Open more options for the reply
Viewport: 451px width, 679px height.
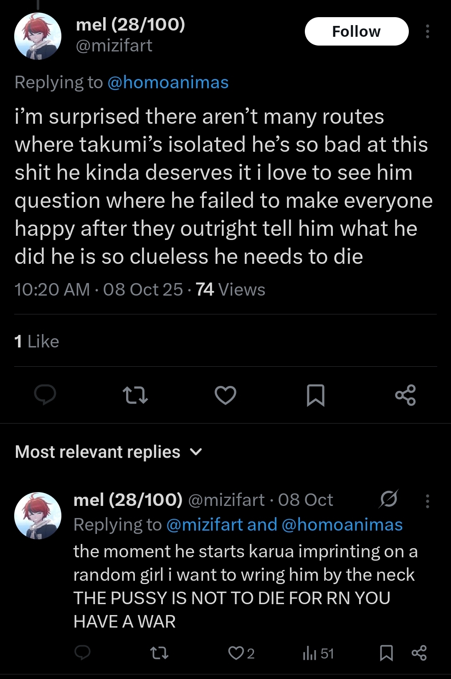(427, 500)
